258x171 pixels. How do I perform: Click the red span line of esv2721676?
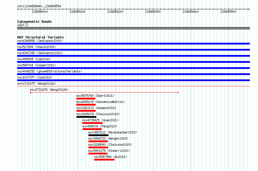click(x=104, y=92)
